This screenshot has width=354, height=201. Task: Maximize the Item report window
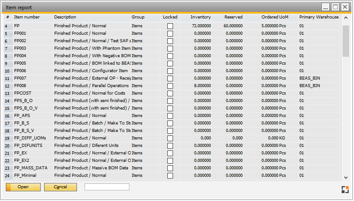[x=336, y=7]
